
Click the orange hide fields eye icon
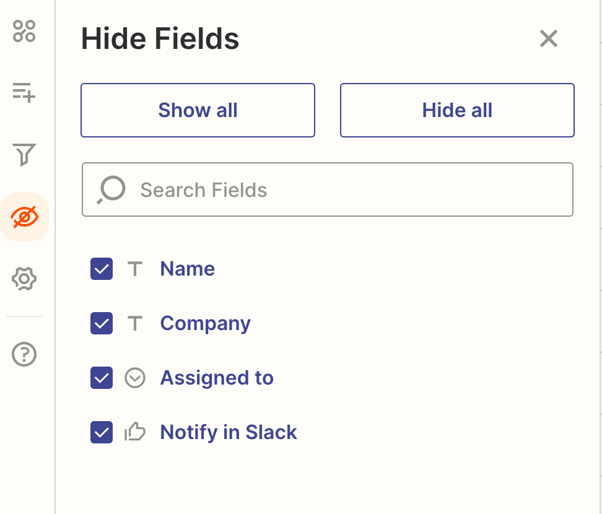pyautogui.click(x=24, y=217)
